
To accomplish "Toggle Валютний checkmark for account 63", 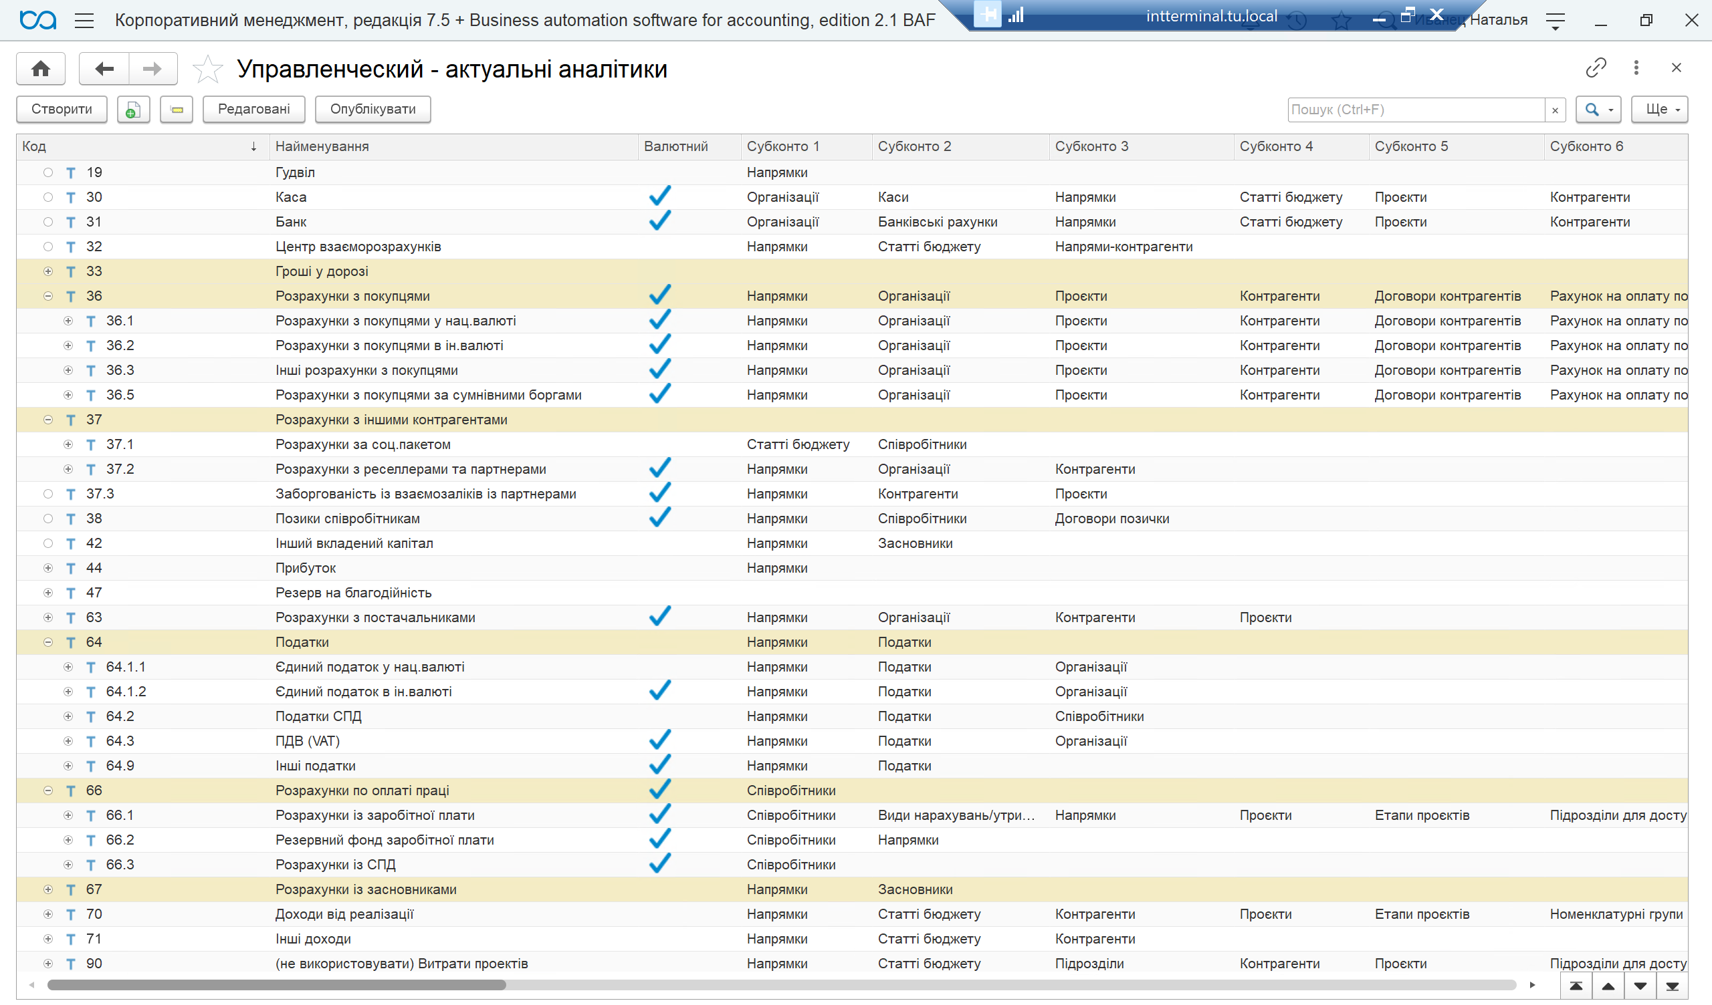I will [659, 617].
